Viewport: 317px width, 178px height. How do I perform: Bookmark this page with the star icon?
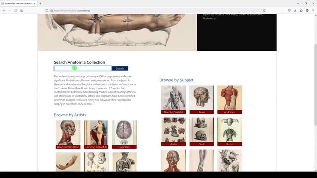pos(264,10)
